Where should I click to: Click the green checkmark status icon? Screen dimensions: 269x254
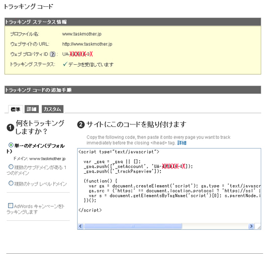pyautogui.click(x=65, y=64)
